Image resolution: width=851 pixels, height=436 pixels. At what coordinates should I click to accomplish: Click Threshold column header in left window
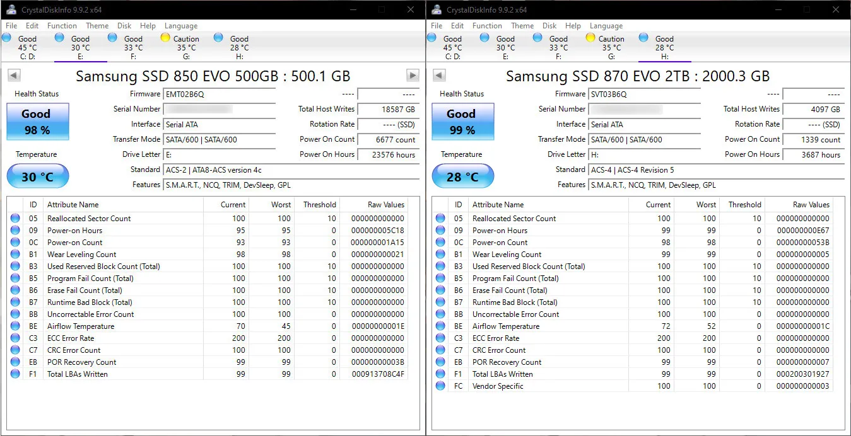[x=317, y=205]
